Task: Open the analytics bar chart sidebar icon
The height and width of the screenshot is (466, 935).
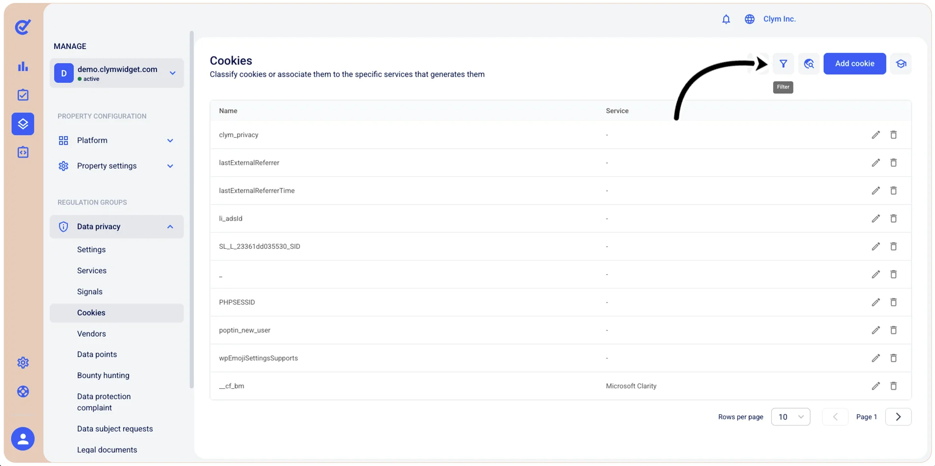Action: pyautogui.click(x=23, y=66)
